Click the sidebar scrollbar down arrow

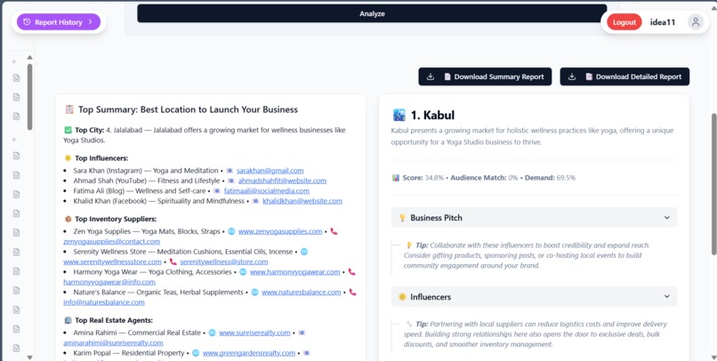click(x=29, y=357)
